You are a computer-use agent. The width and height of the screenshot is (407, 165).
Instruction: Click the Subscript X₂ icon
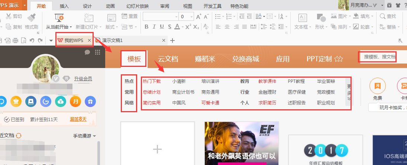pos(197,27)
